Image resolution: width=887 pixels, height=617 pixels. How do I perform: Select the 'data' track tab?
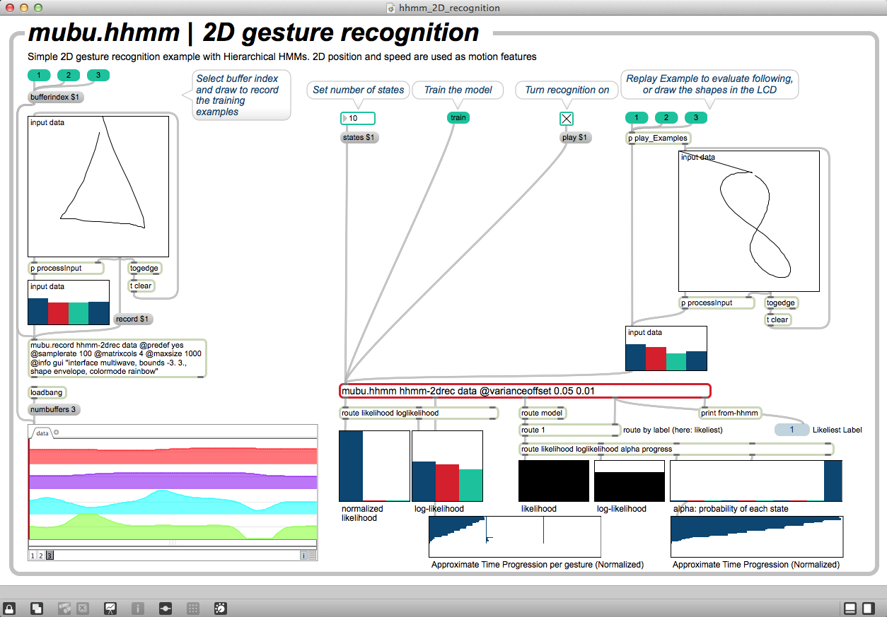[x=42, y=433]
